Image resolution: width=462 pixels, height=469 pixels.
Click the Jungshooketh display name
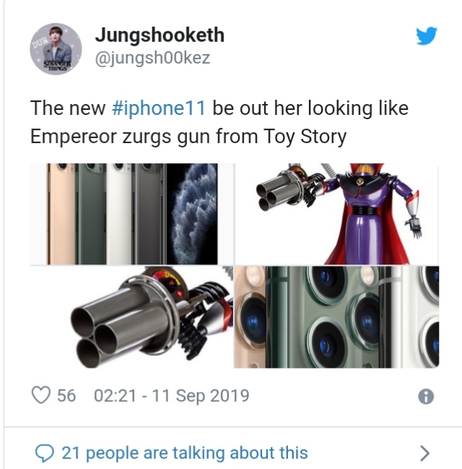160,35
